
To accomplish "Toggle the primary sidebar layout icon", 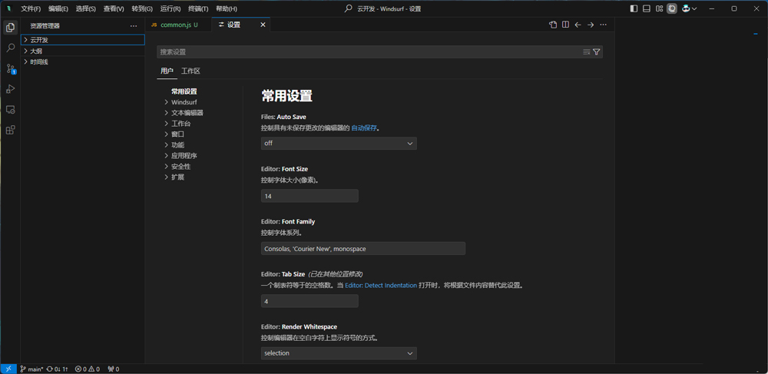I will tap(634, 8).
